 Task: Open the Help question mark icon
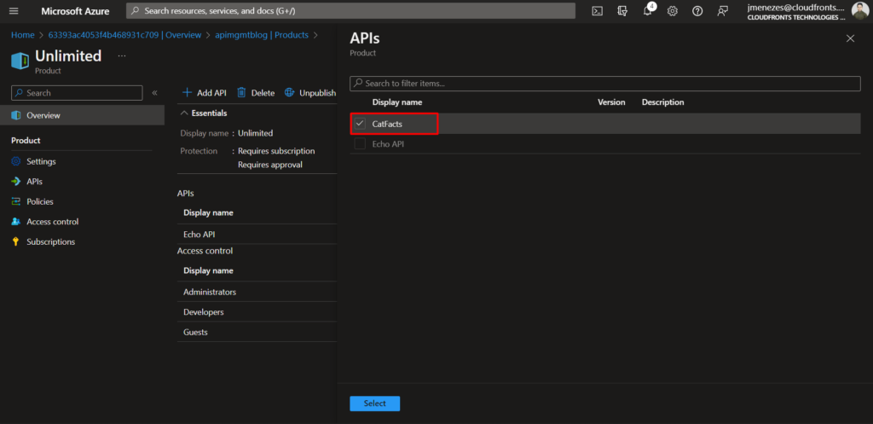697,10
